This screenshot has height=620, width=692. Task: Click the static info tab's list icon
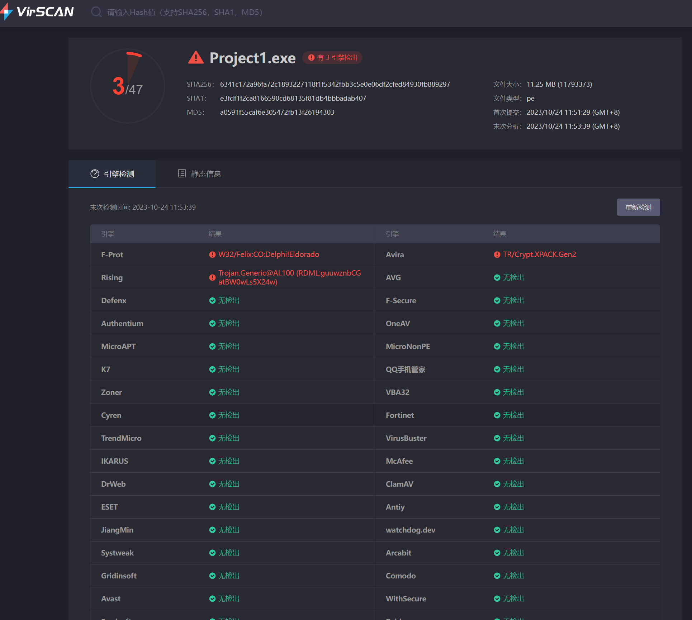(x=182, y=174)
